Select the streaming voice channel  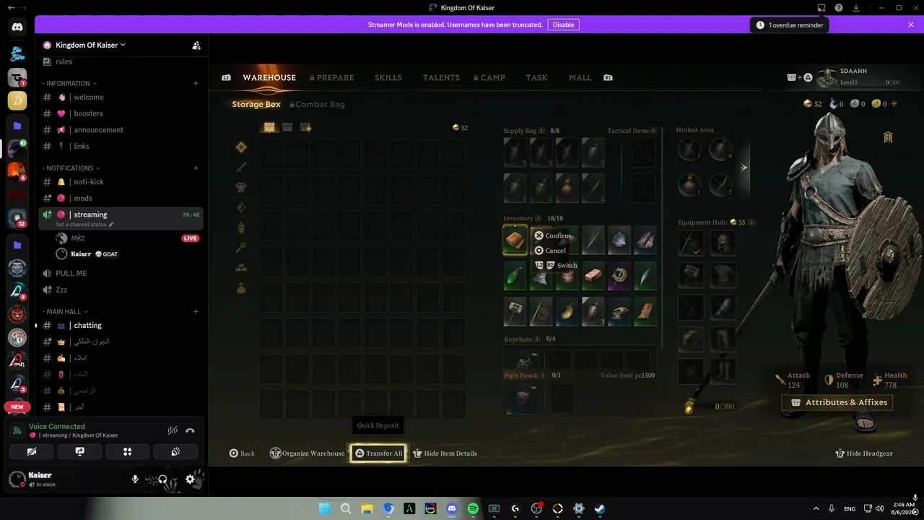(121, 218)
